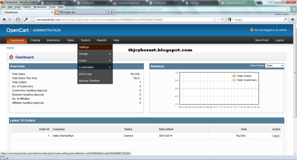Viewport: 297px width, 160px height.
Task: Click the Total Sales Rp.590,- value
Action: (136, 74)
